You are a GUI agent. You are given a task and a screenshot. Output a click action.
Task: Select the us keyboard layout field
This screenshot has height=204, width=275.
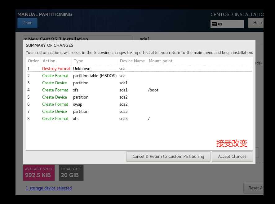227,24
